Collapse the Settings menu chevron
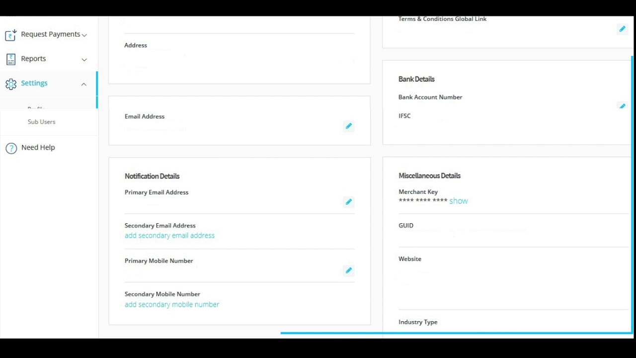636x358 pixels. point(84,84)
